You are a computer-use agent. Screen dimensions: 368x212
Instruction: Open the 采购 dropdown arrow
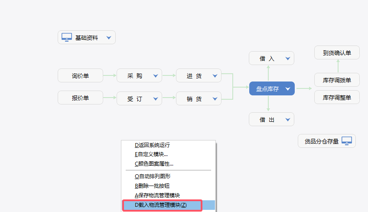tap(155, 76)
